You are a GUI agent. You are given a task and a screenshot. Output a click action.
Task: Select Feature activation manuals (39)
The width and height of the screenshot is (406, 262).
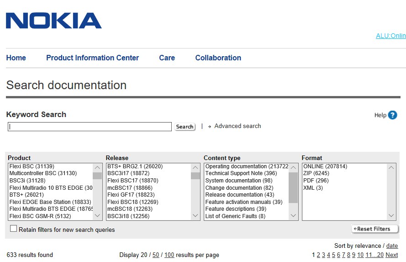coord(244,202)
